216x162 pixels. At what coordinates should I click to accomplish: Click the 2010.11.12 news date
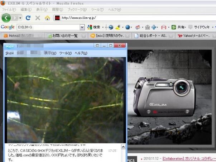pos(151,159)
